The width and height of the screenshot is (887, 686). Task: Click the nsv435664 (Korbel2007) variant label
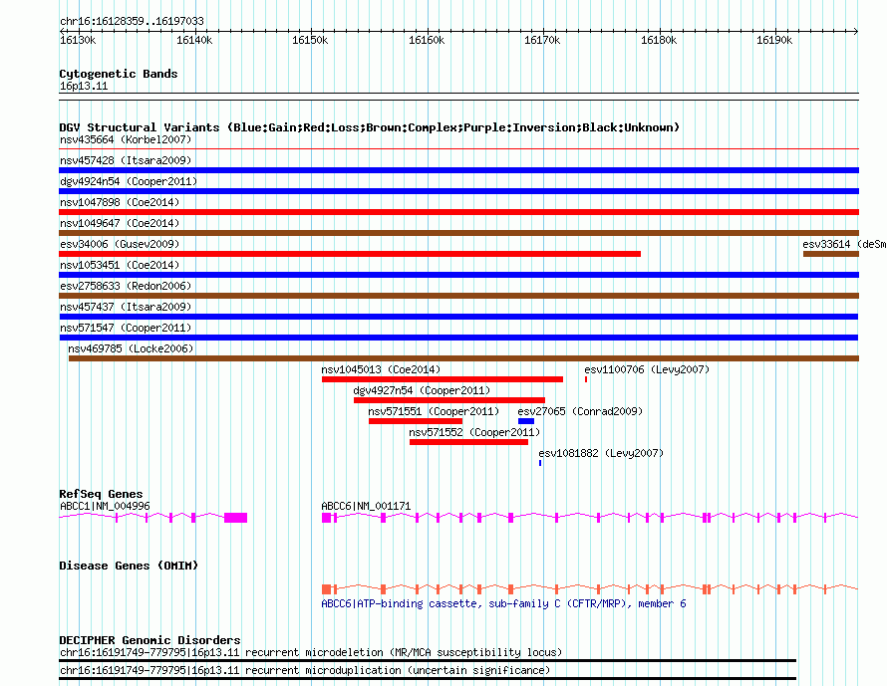[126, 139]
